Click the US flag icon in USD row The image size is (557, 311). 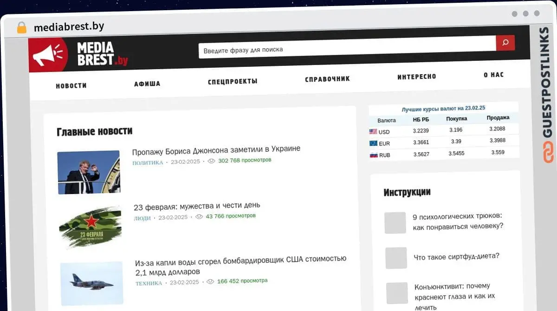tap(373, 132)
